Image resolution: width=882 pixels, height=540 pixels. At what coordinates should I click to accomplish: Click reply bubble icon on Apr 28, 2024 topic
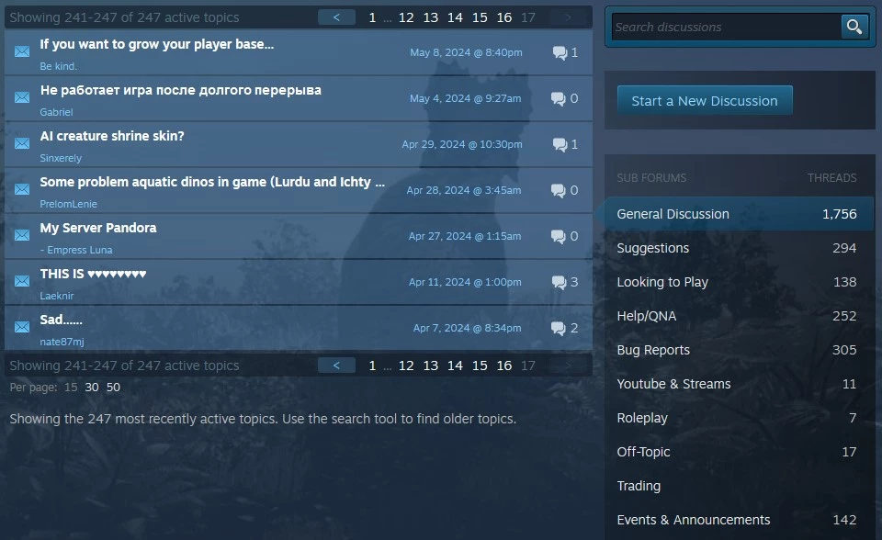pyautogui.click(x=558, y=190)
